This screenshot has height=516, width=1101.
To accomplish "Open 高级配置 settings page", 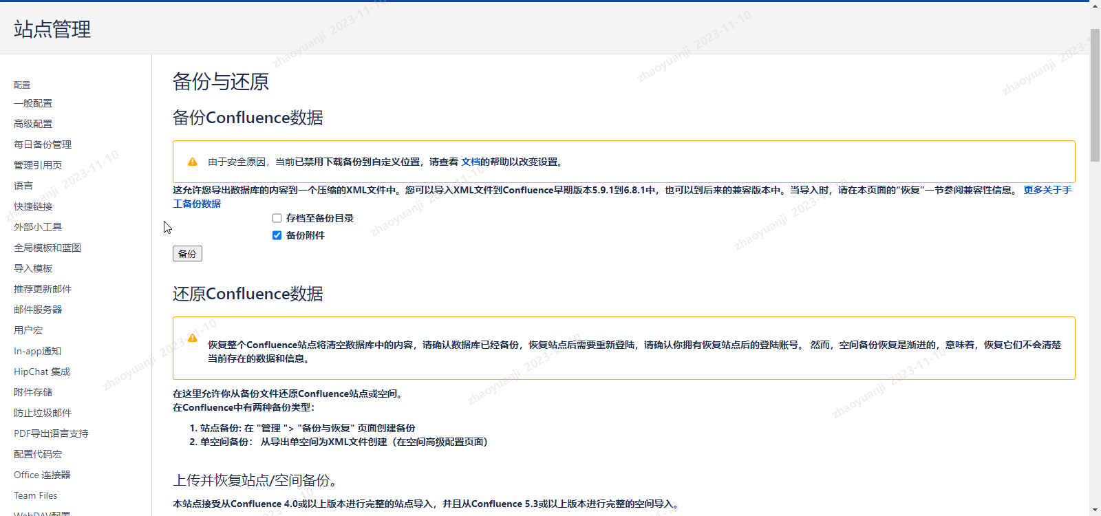I will pos(33,124).
